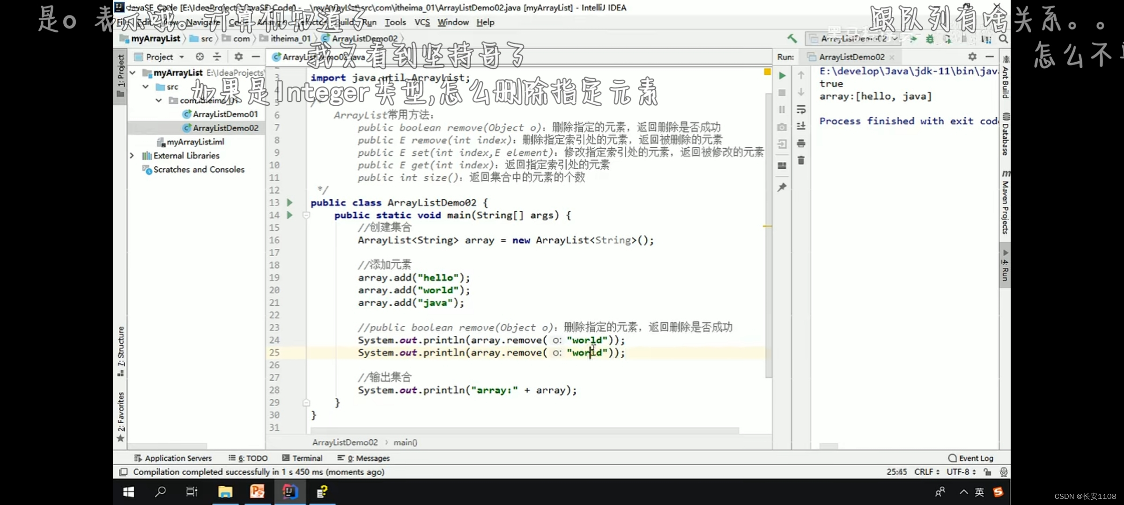Open UTF-8 encoding selector
This screenshot has width=1124, height=505.
961,472
